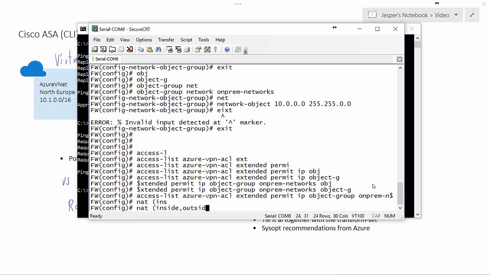Open Jesper's Notebook > Video dropdown arrow
Screen dimensions: 490x275
pos(456,15)
